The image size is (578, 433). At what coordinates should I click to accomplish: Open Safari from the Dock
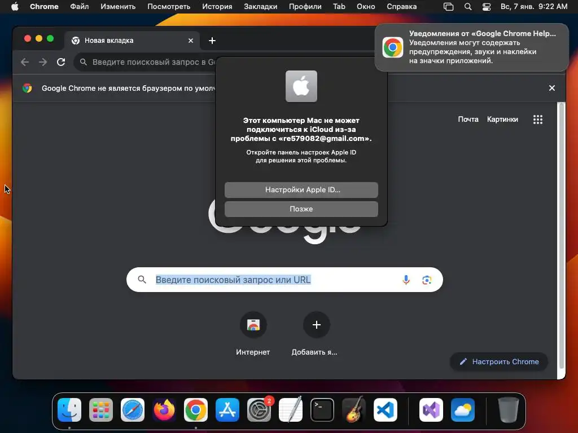tap(133, 409)
